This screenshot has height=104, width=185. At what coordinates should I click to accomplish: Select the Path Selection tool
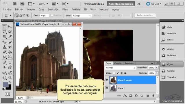coord(5,67)
